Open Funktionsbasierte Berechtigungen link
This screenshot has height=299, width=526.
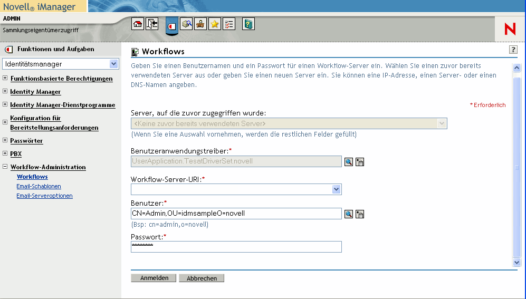(61, 79)
